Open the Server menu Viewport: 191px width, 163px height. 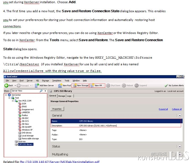[x=30, y=81]
